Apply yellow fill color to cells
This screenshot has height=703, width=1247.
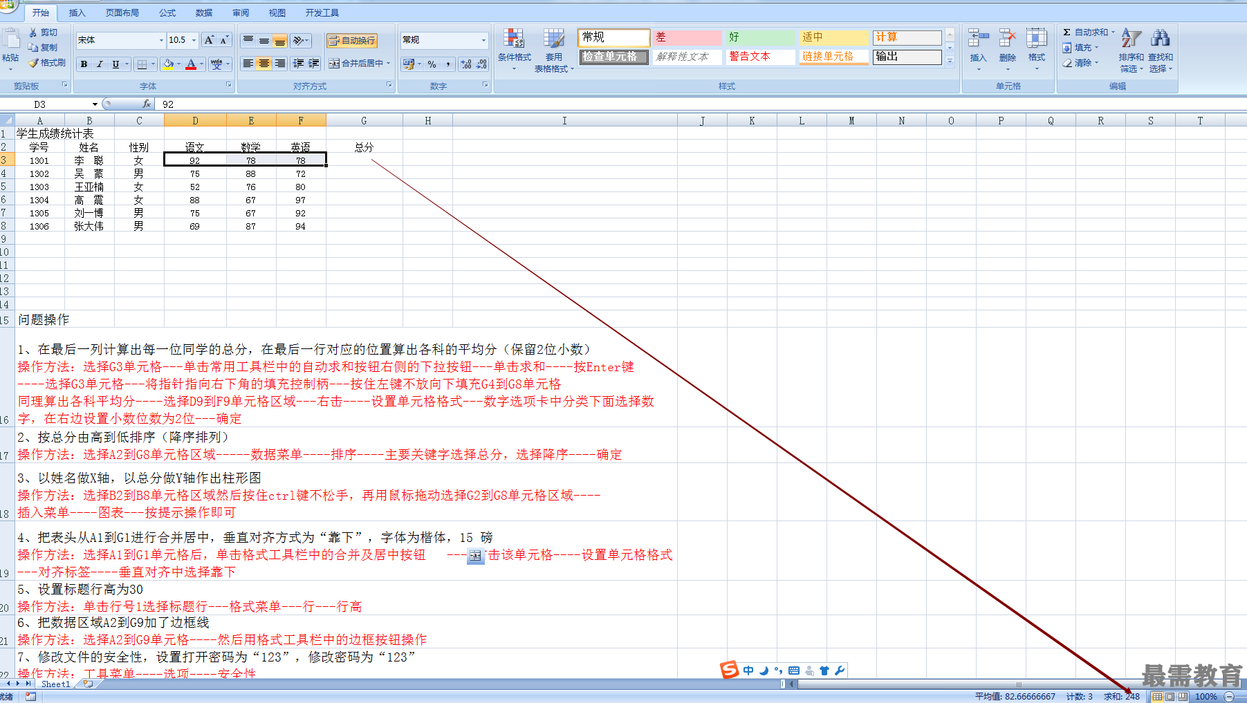(168, 64)
